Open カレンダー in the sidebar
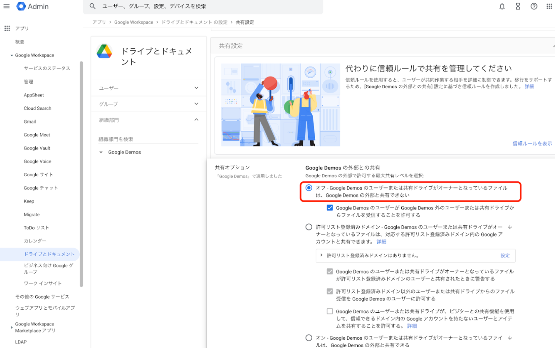This screenshot has width=555, height=348. coord(35,241)
